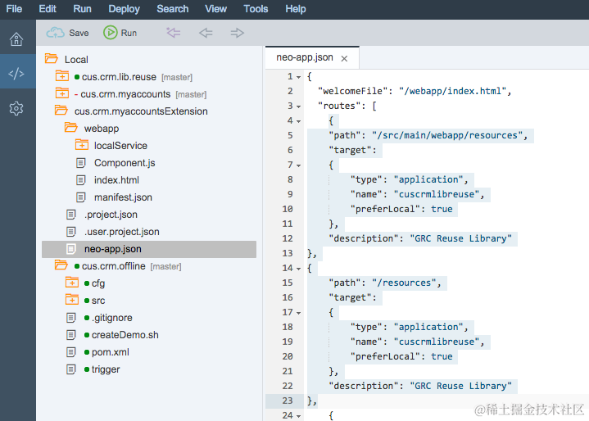Select cus.crm.myaccounts project label
The width and height of the screenshot is (589, 421).
coord(125,94)
